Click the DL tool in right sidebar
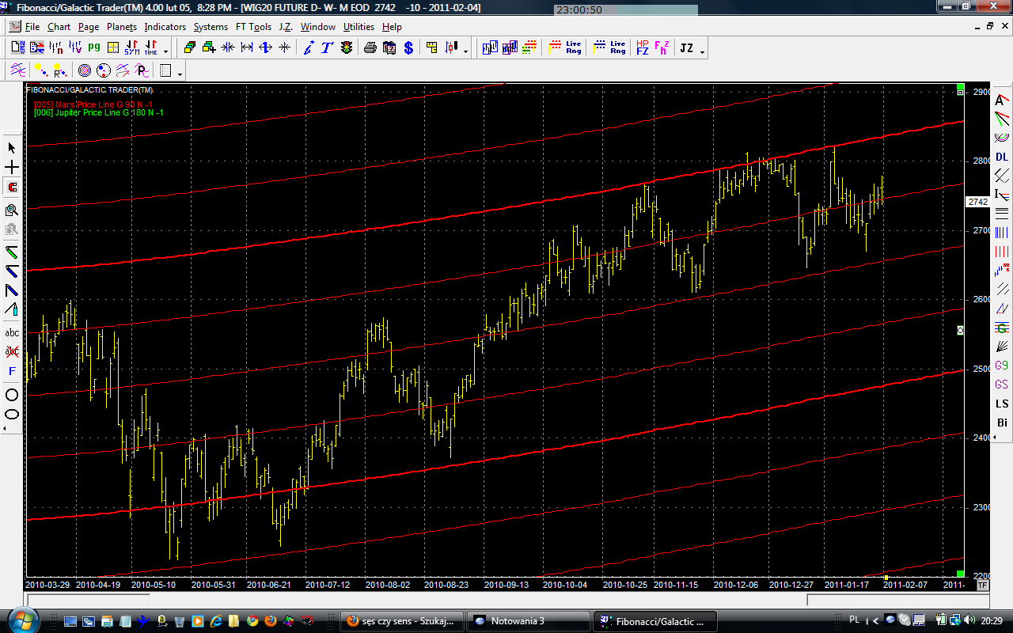1013x633 pixels. tap(1002, 157)
